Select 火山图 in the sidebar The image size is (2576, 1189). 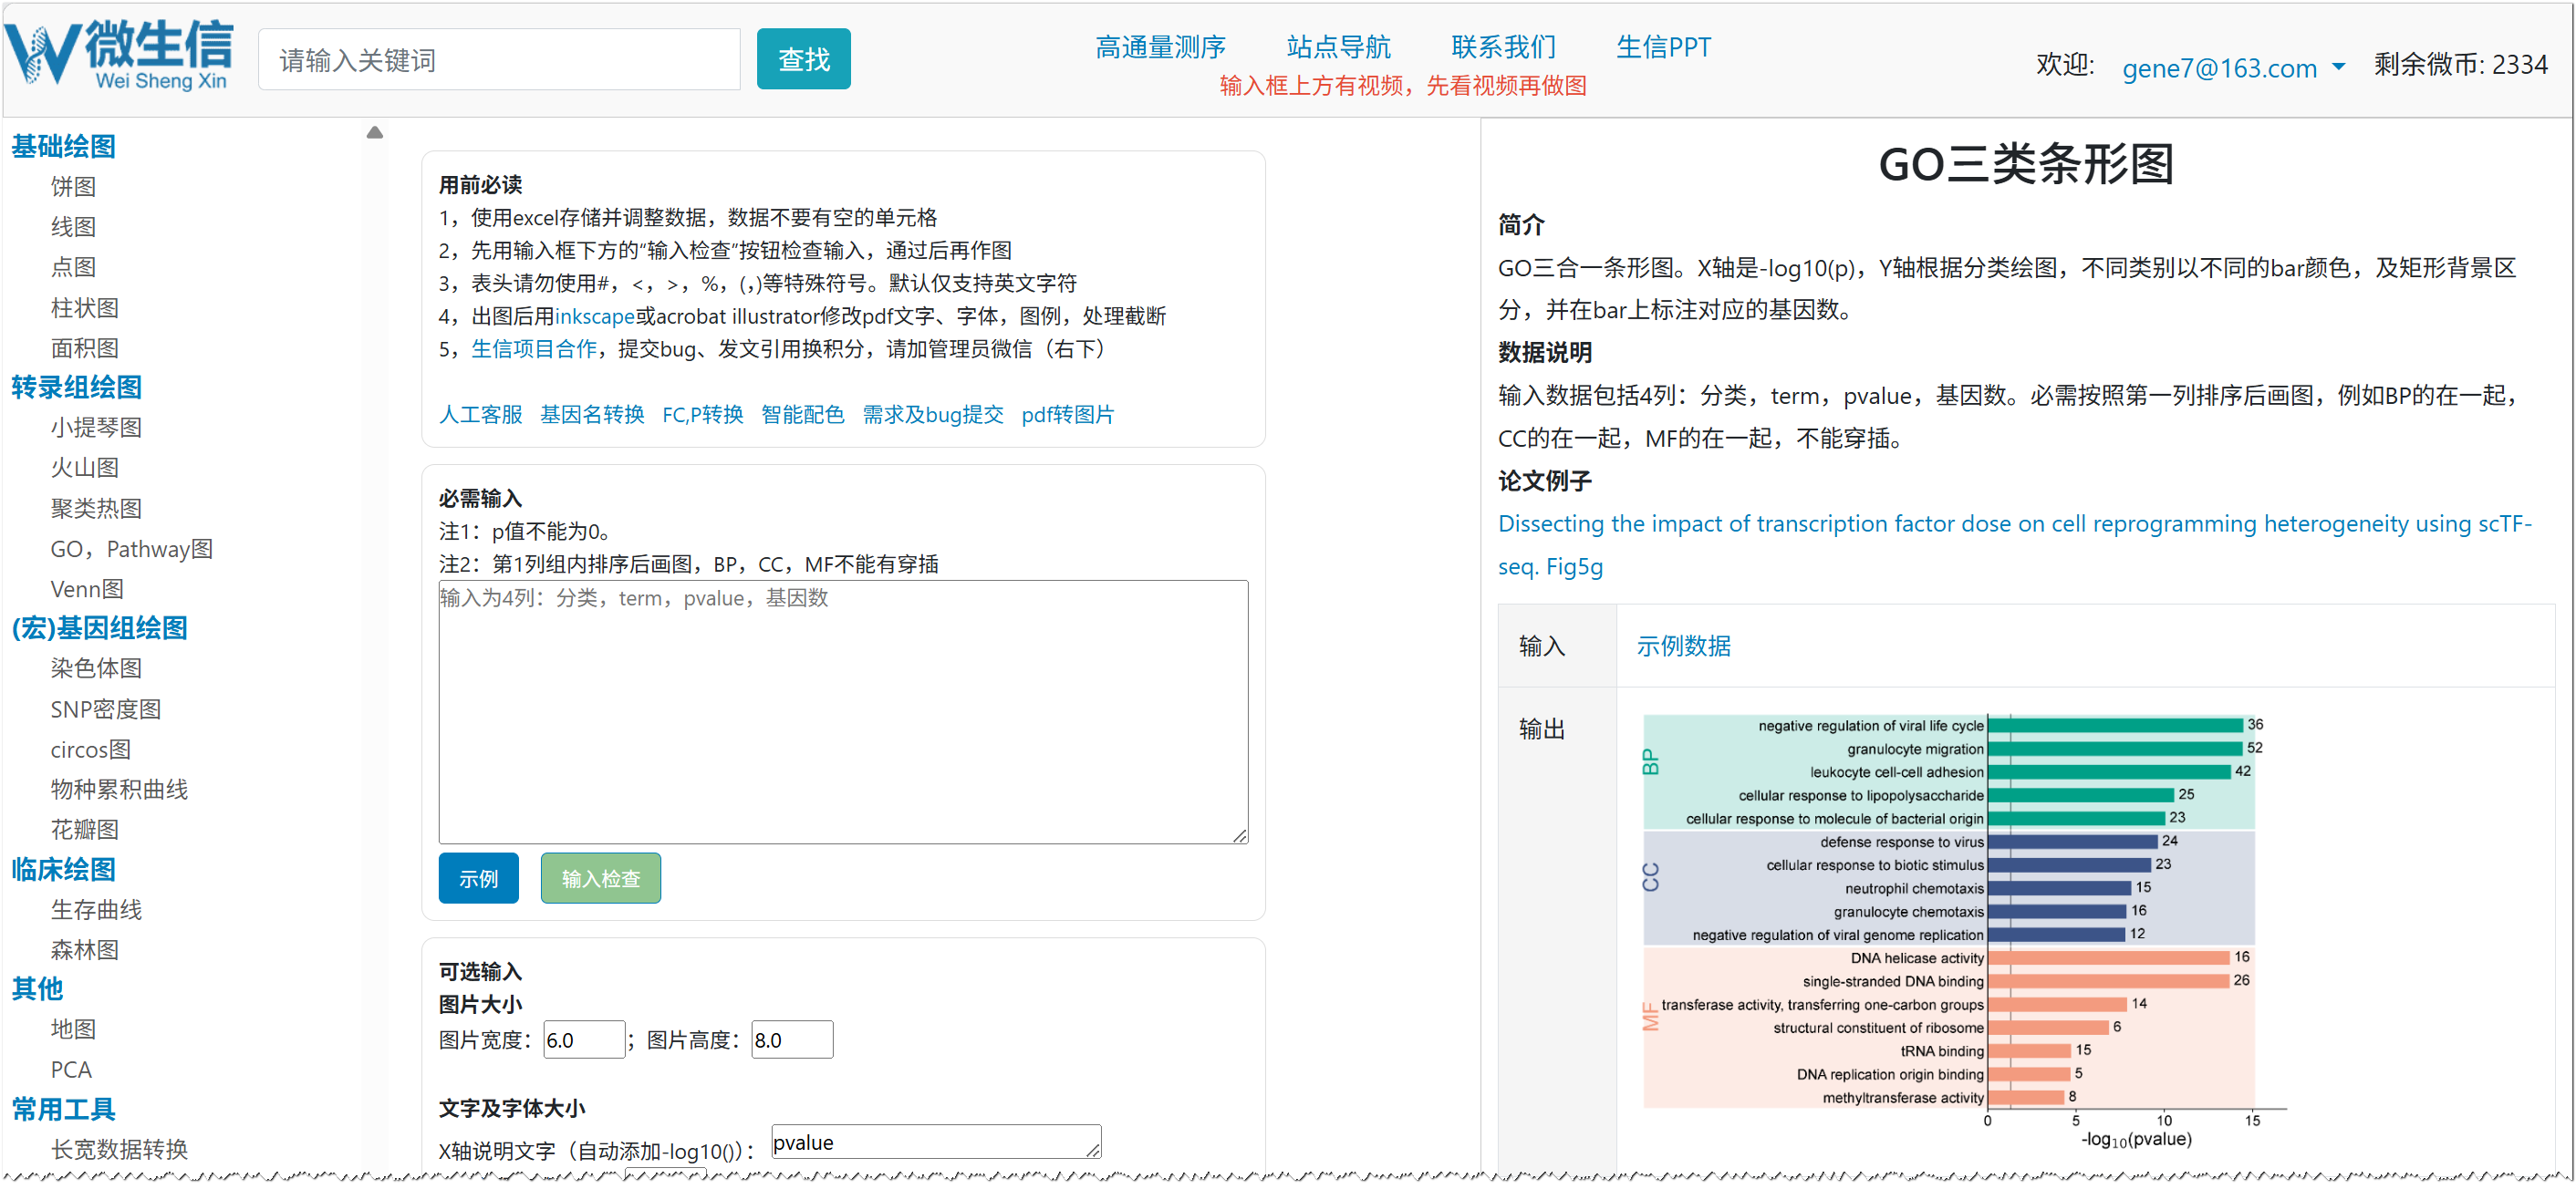click(85, 468)
